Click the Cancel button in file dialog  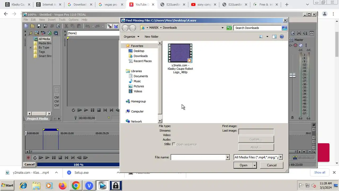[271, 165]
